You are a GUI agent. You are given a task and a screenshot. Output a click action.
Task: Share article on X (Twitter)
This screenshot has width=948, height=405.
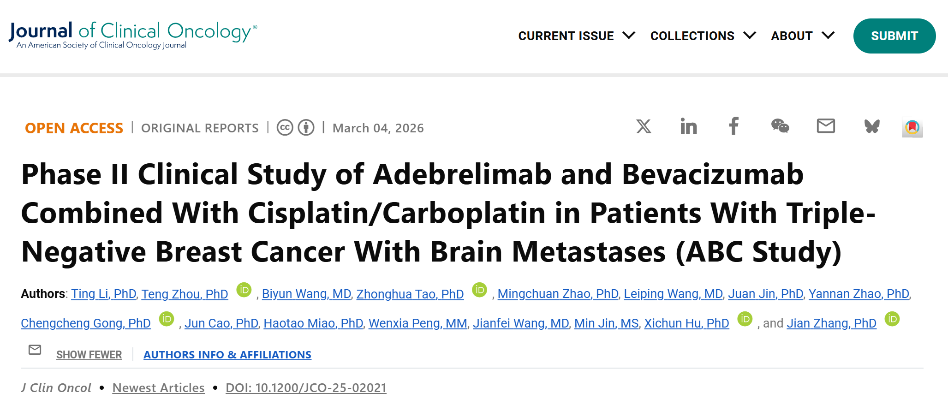click(x=644, y=126)
